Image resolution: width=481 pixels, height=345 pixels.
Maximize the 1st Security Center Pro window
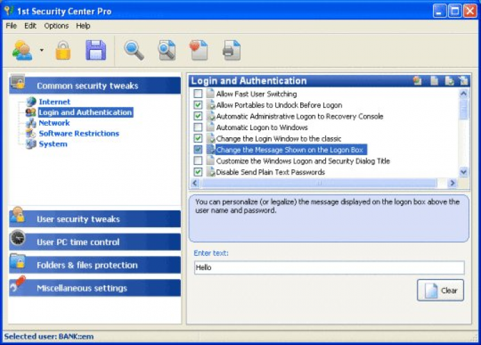tap(455, 12)
